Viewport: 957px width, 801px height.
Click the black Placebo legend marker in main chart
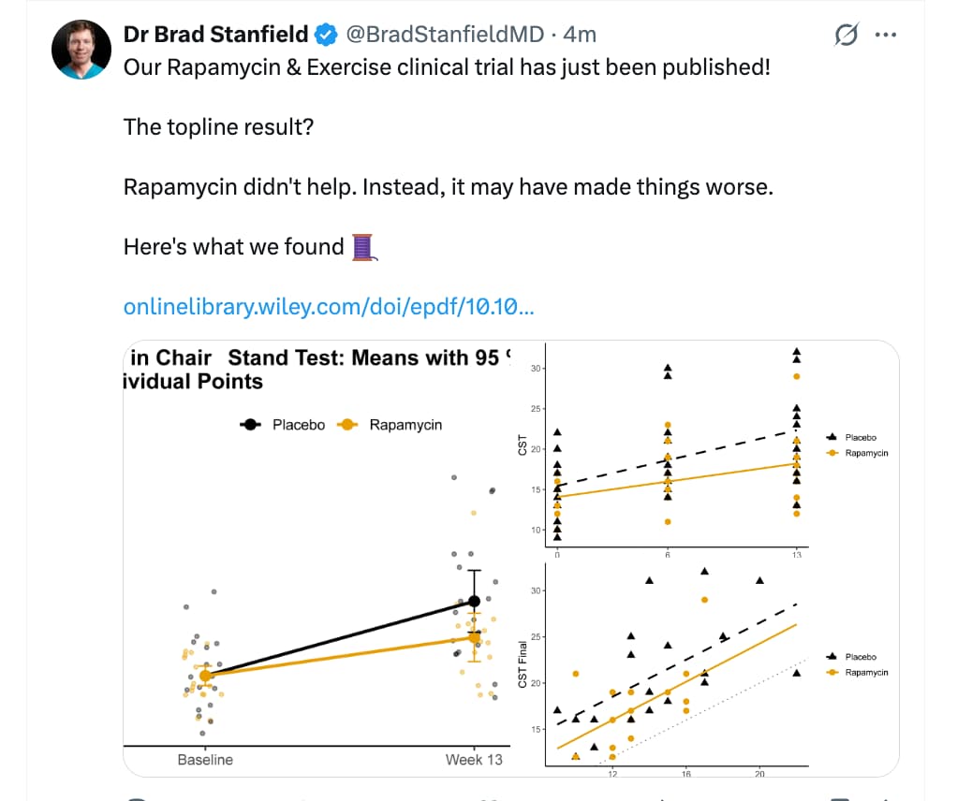pyautogui.click(x=251, y=425)
